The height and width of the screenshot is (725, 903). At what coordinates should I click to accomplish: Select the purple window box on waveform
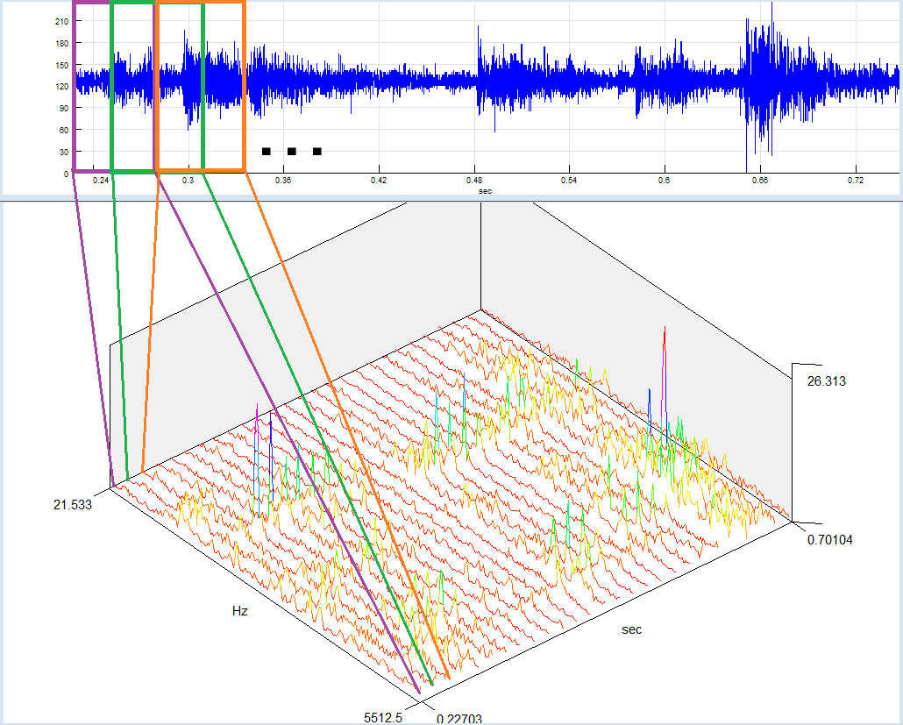pyautogui.click(x=75, y=88)
